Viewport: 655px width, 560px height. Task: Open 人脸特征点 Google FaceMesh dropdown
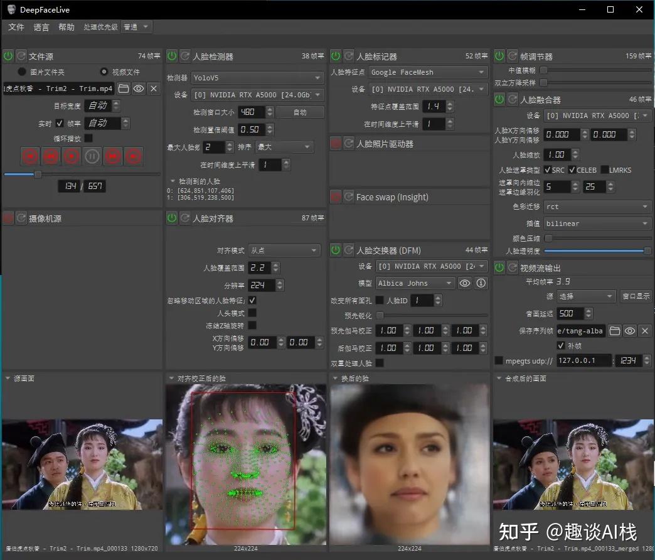(x=428, y=72)
